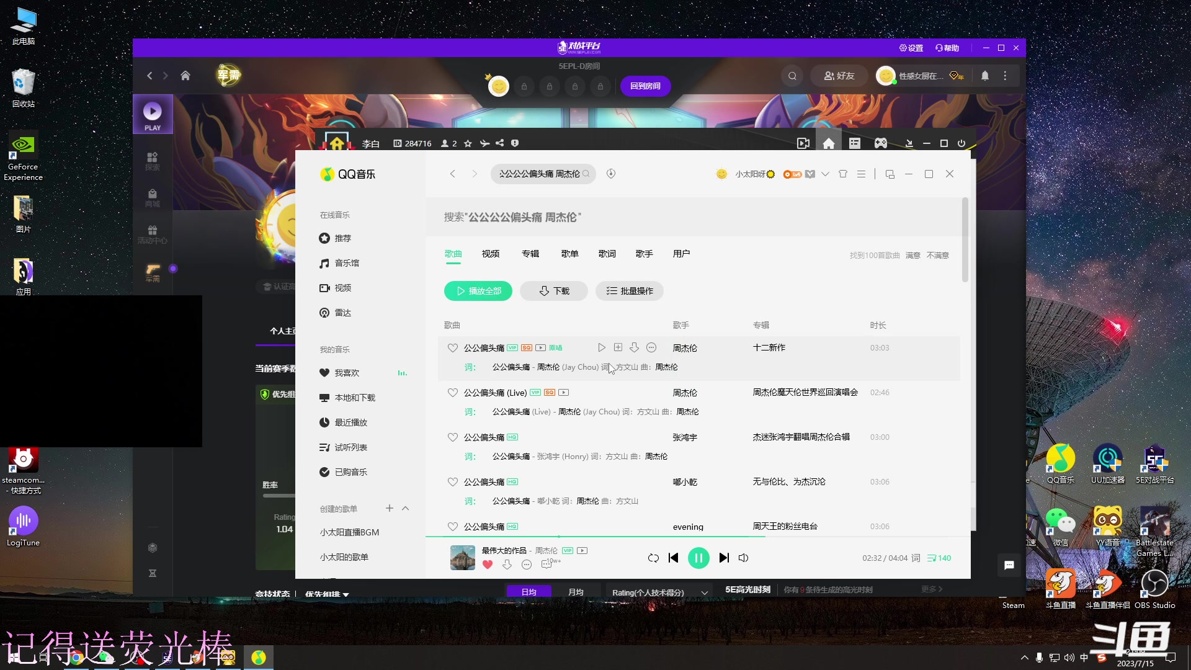Open the gamepad icon in 李白 room toolbar
This screenshot has width=1191, height=670.
click(x=880, y=143)
